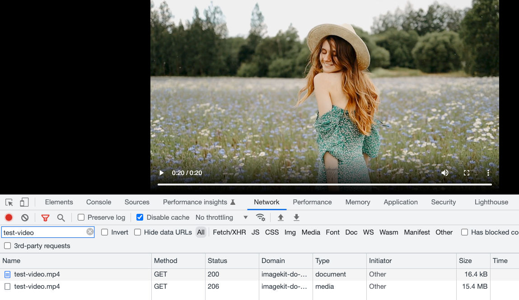
Task: Select the test-video.mp4 media request row
Action: [37, 286]
